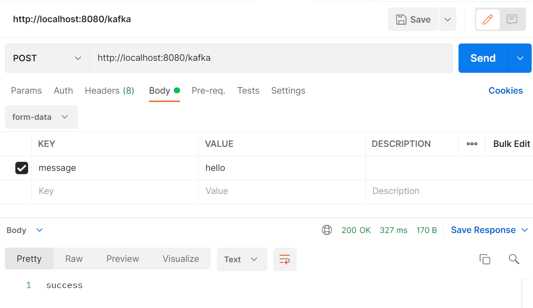Select the Preview view

point(123,259)
